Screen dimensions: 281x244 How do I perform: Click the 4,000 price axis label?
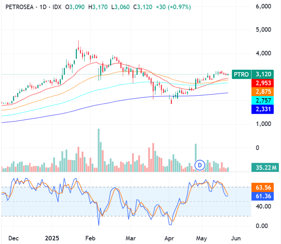263,53
